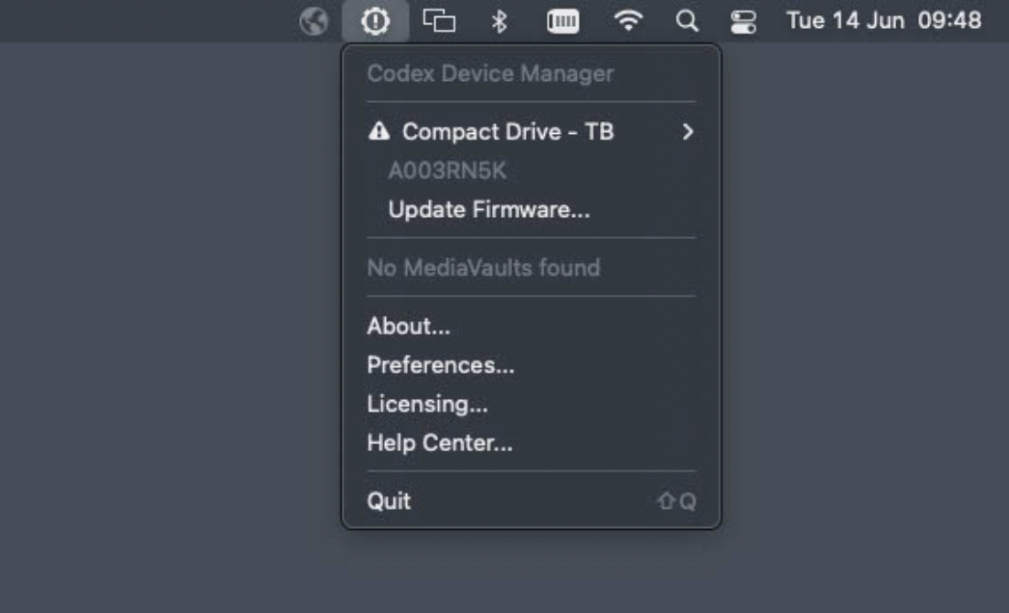The width and height of the screenshot is (1009, 613).
Task: Expand Compact Drive submenu chevron
Action: (x=687, y=132)
